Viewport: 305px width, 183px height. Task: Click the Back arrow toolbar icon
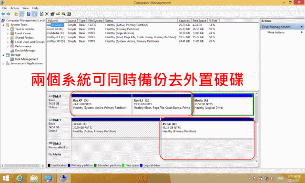(3, 14)
